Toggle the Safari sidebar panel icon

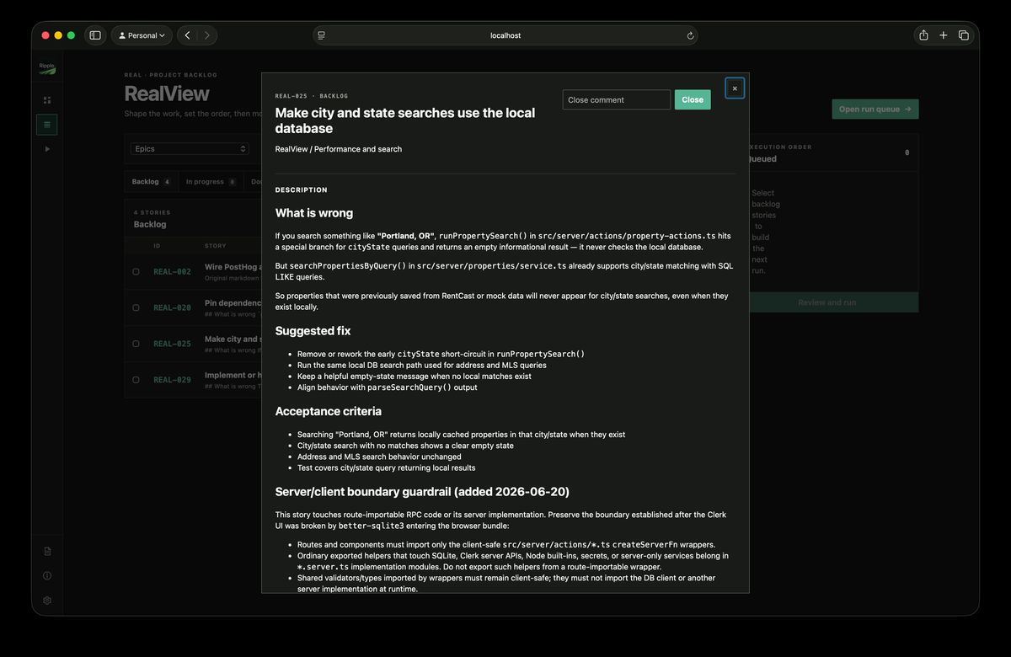[x=95, y=35]
